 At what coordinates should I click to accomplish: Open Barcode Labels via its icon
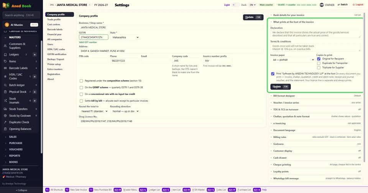click(5, 68)
